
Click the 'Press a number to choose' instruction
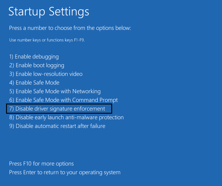[70, 28]
